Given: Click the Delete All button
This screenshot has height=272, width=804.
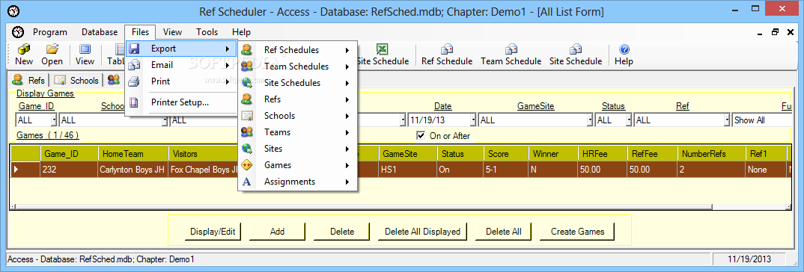Looking at the screenshot, I should tap(504, 232).
